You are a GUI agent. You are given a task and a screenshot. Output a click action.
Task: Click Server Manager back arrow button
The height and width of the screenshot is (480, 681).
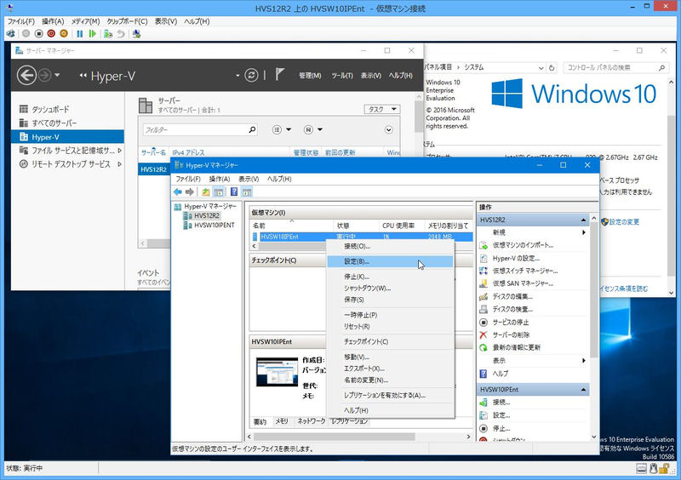(26, 75)
